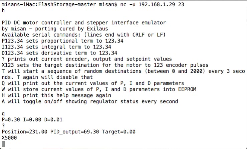Image resolution: width=247 pixels, height=149 pixels.
Task: Click the 'W will store current values' EEPROM line
Action: tap(99, 89)
